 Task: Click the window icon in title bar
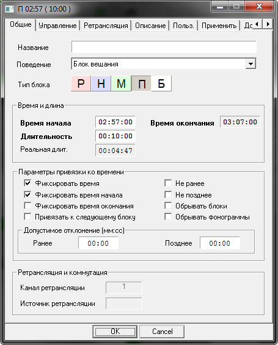(10, 9)
